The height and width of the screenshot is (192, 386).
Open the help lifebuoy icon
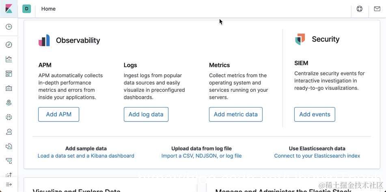click(360, 8)
